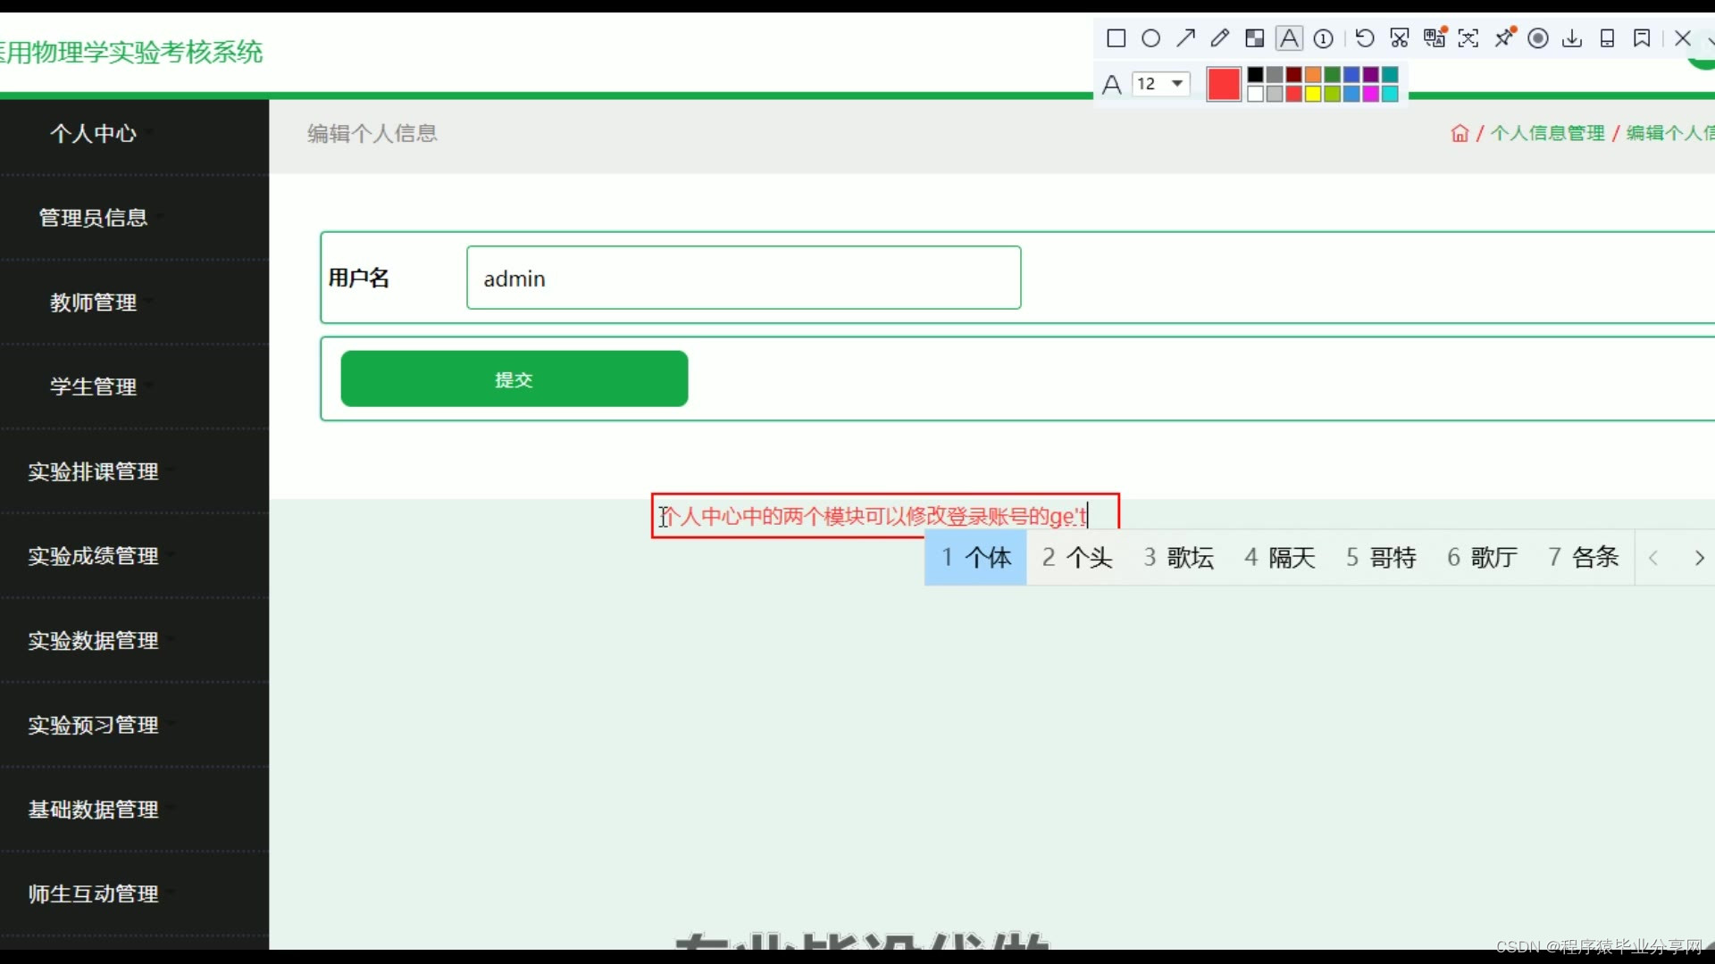Click the undo annotation icon
The image size is (1715, 964).
click(x=1364, y=38)
